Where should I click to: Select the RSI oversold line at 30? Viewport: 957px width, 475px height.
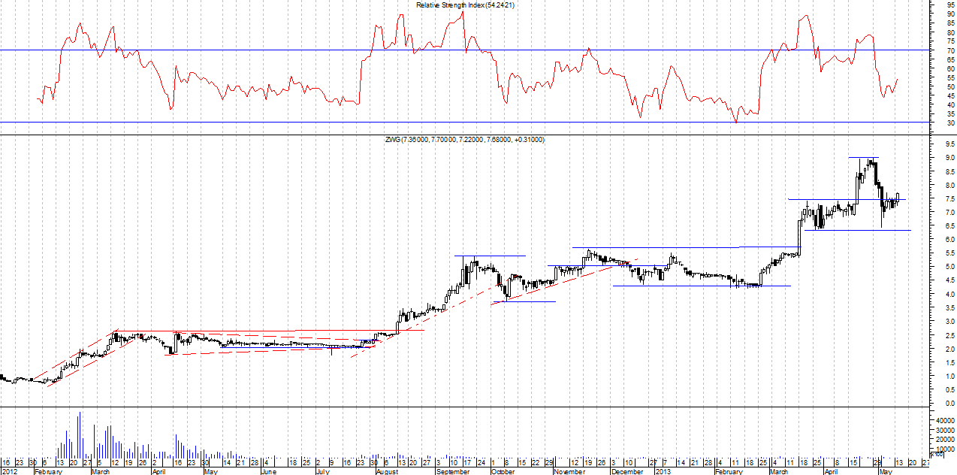300,122
